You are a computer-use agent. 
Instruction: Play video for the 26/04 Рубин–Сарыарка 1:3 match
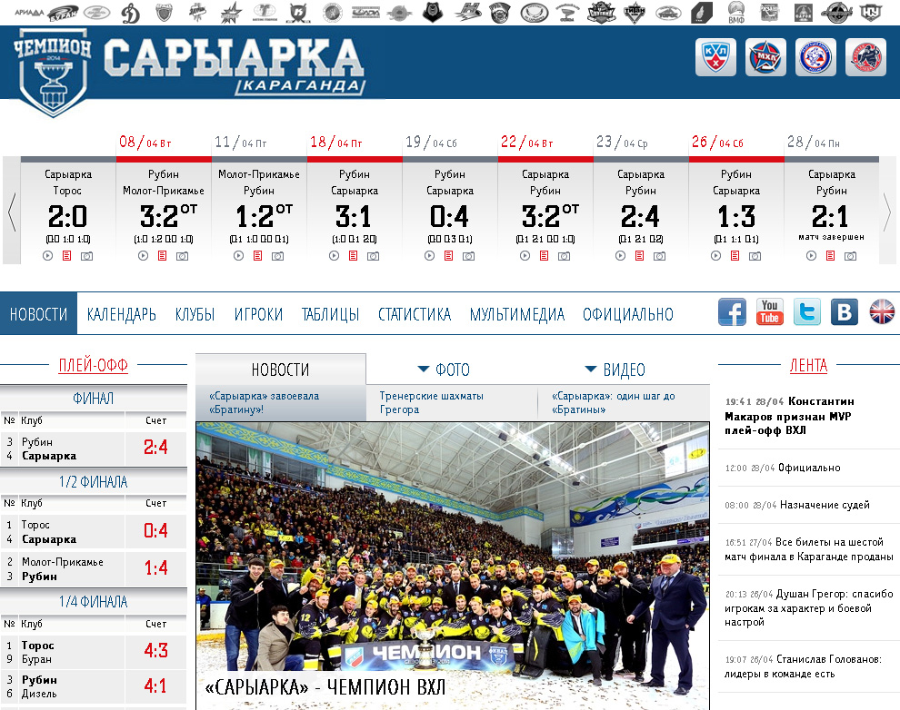[715, 256]
